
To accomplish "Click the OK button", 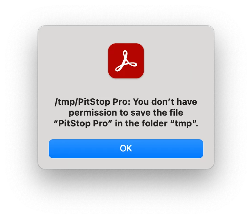I will (126, 148).
